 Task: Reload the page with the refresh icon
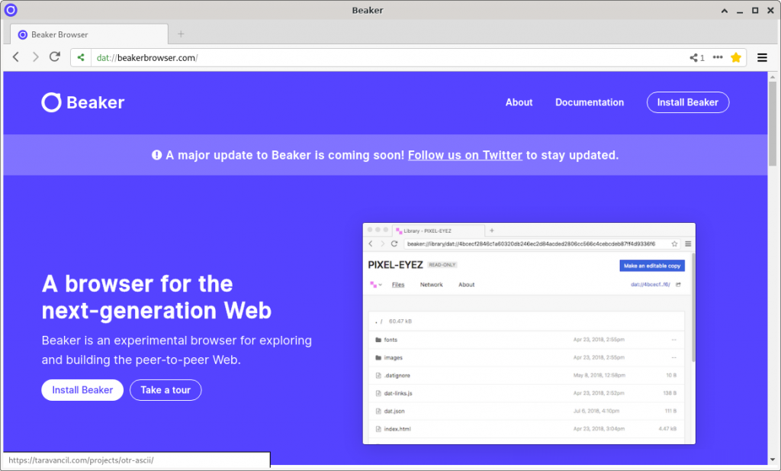click(53, 56)
